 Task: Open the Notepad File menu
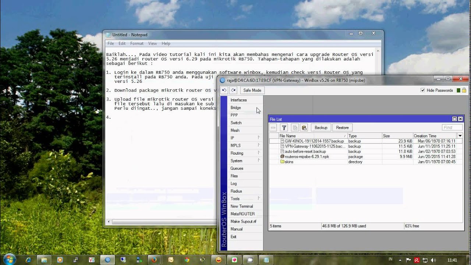pos(110,43)
